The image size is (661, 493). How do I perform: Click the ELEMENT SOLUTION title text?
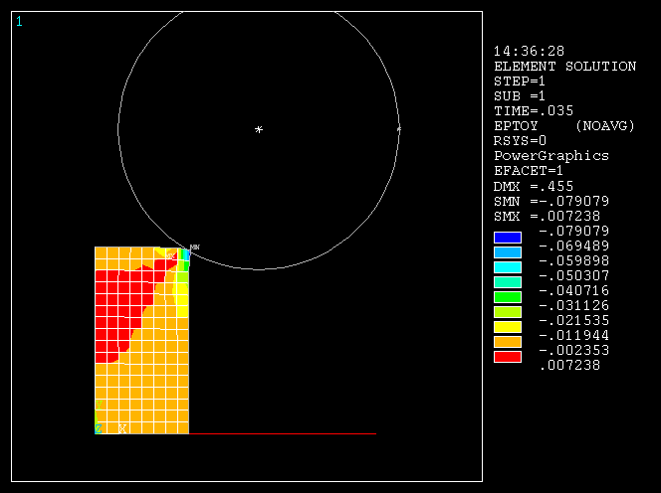(564, 67)
